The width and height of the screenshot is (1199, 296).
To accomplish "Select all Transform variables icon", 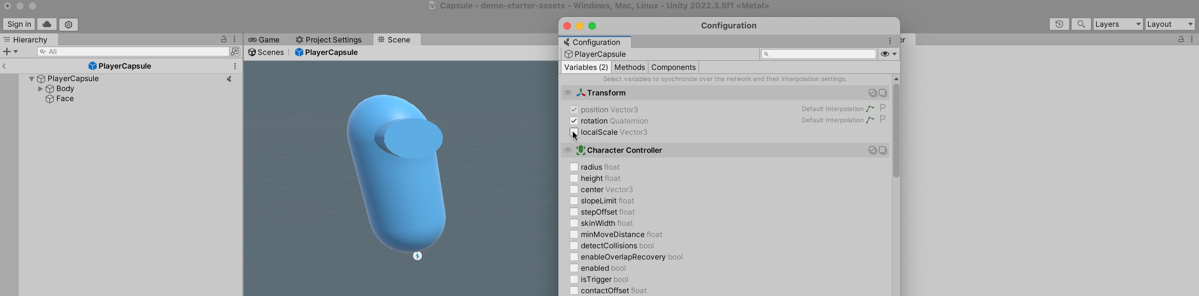I will tap(872, 93).
